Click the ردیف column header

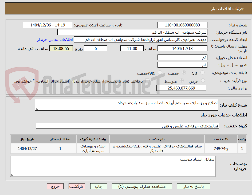tap(242, 139)
